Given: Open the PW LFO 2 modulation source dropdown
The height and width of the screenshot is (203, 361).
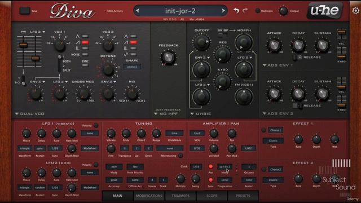Looking at the screenshot, I should click(x=38, y=32).
